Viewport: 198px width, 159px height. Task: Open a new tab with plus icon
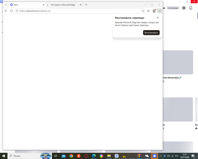86,5
